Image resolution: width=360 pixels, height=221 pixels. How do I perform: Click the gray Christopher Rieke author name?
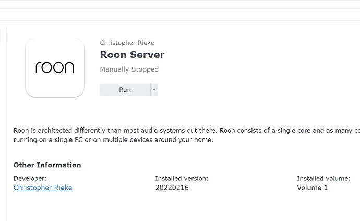[x=127, y=43]
